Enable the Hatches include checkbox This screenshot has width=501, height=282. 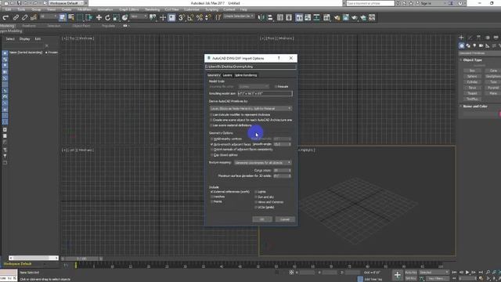pos(212,197)
